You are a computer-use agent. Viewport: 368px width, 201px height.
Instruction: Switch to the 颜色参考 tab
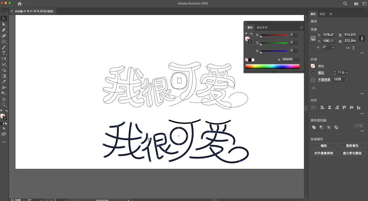click(x=262, y=28)
